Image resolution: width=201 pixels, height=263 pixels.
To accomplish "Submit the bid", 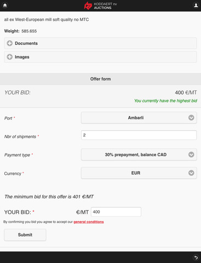I will point(25,235).
